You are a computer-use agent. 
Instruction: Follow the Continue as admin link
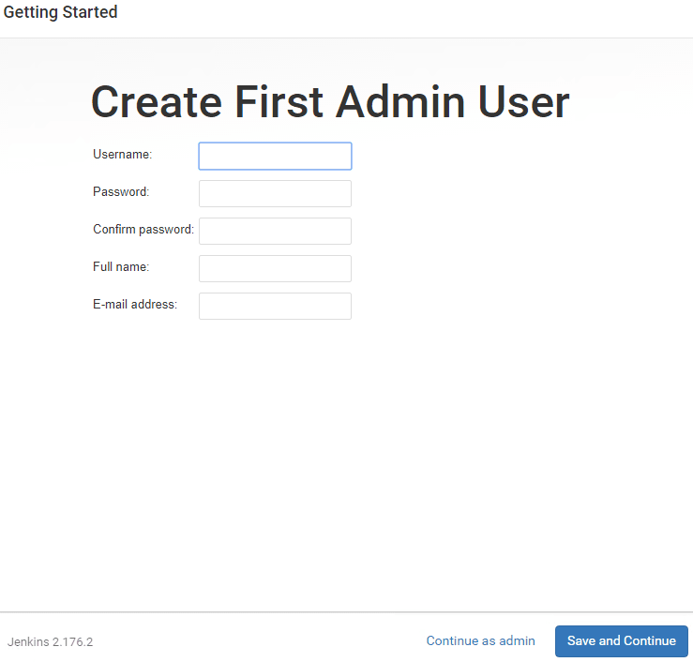pyautogui.click(x=480, y=641)
